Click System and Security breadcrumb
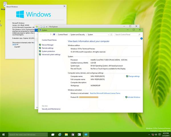 point(78,35)
